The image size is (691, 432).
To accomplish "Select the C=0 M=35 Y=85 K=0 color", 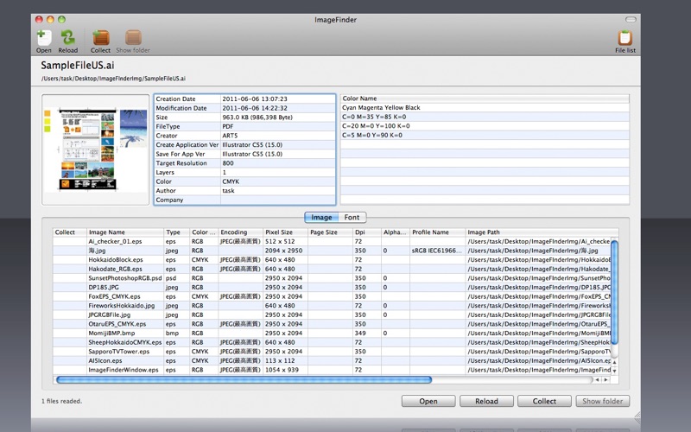I will click(485, 117).
